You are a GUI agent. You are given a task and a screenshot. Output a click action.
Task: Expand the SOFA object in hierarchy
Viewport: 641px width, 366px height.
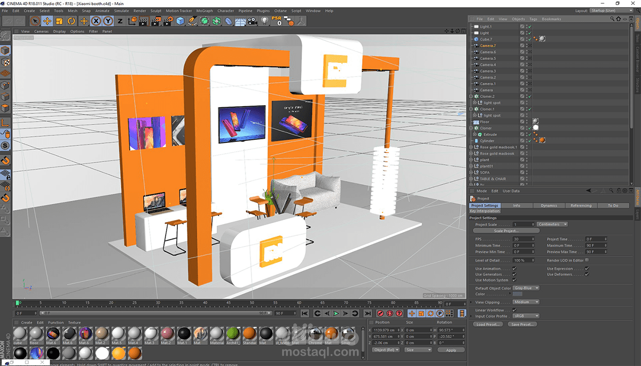(x=471, y=173)
